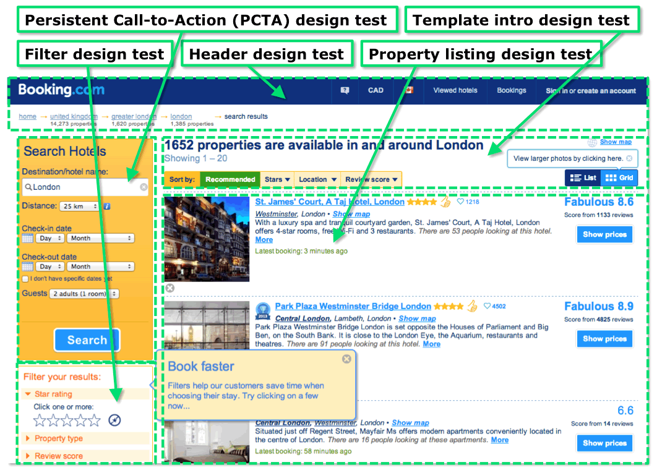This screenshot has height=470, width=657.
Task: Show prices for Park Plaza Westminster Bridge
Action: 604,339
